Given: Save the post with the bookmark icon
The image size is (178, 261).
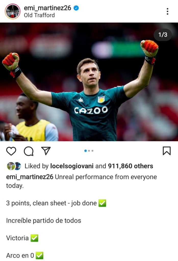Looking at the screenshot, I should click(167, 151).
